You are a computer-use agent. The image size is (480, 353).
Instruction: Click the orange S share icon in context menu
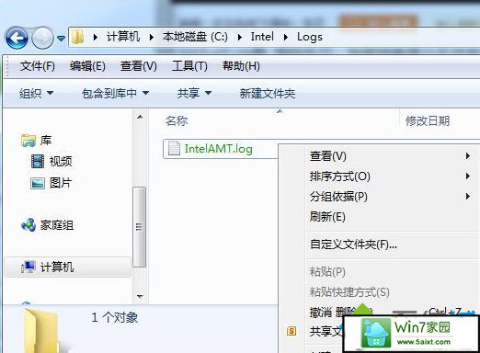pos(291,331)
